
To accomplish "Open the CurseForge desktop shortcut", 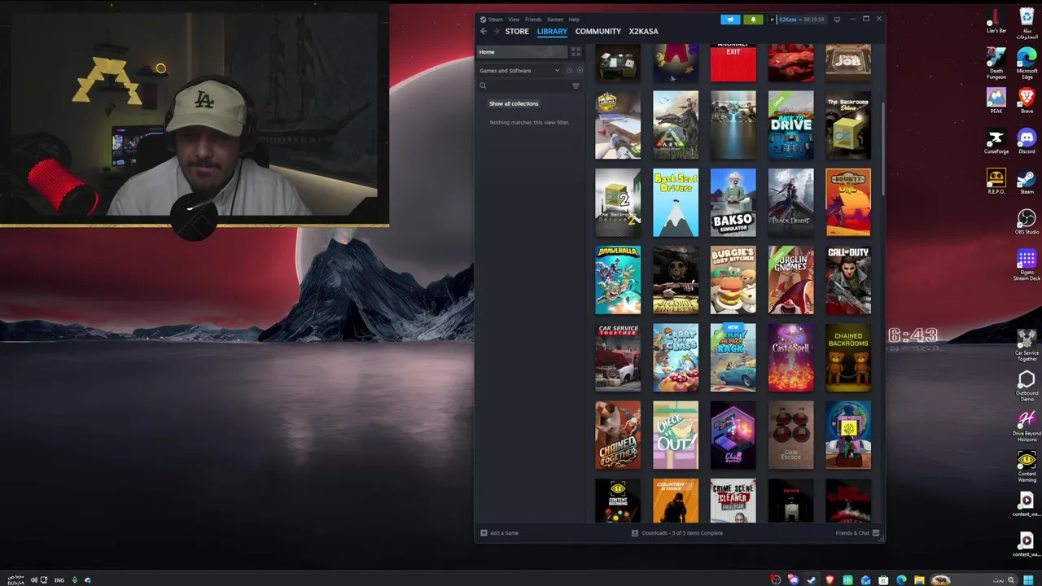I will coord(996,141).
